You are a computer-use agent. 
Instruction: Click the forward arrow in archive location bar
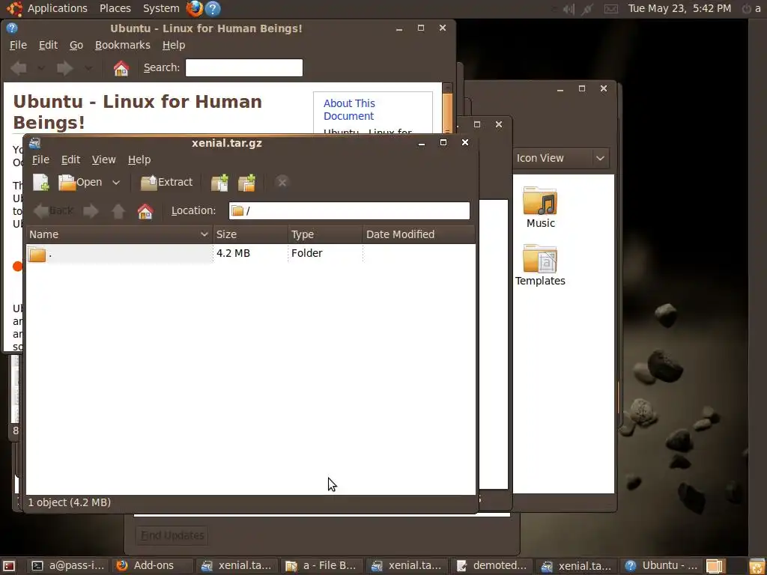tap(91, 210)
